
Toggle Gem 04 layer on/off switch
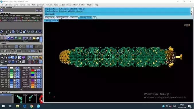18,87
